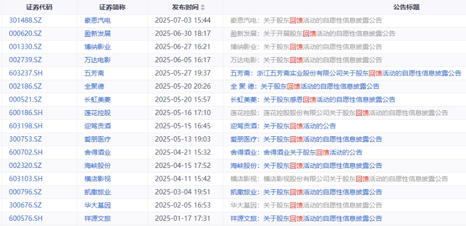Select the 华大基因 security name
The image size is (466, 226).
[x=97, y=205]
